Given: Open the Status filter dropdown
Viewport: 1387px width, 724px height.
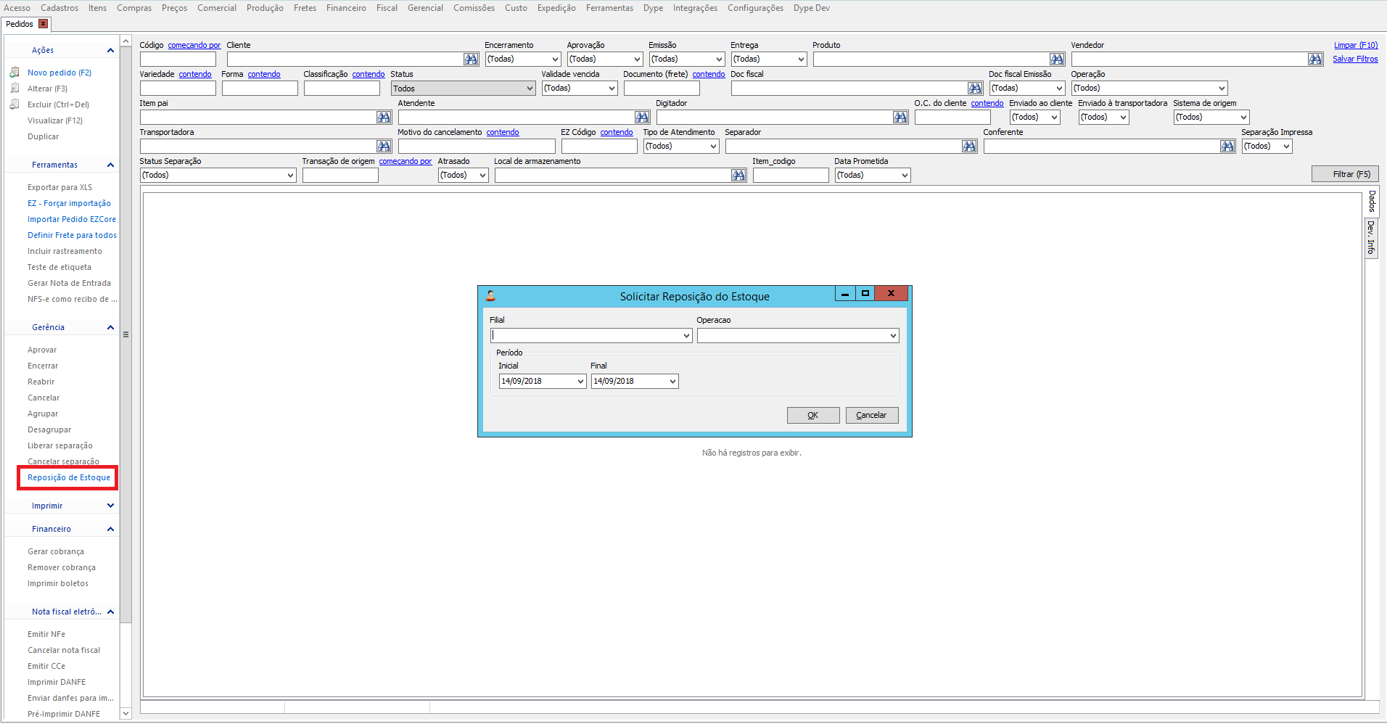Looking at the screenshot, I should click(530, 89).
